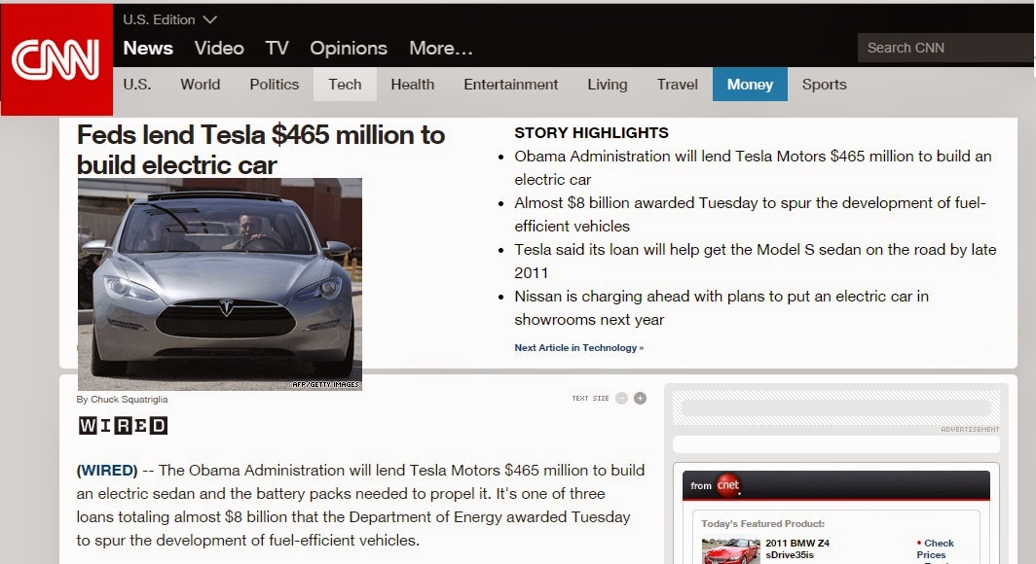Viewport: 1036px width, 564px height.
Task: Follow the Check Prices link
Action: click(937, 548)
